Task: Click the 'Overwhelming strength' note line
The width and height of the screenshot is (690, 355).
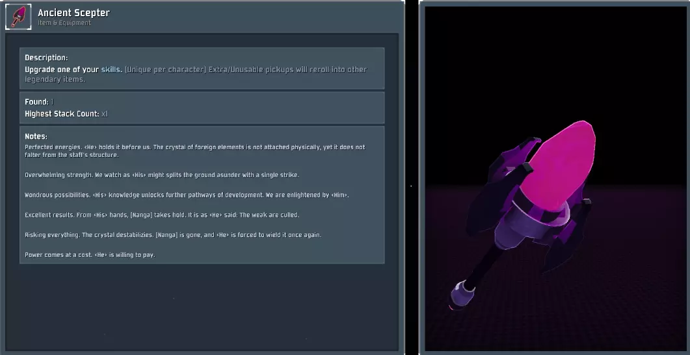Action: point(162,175)
